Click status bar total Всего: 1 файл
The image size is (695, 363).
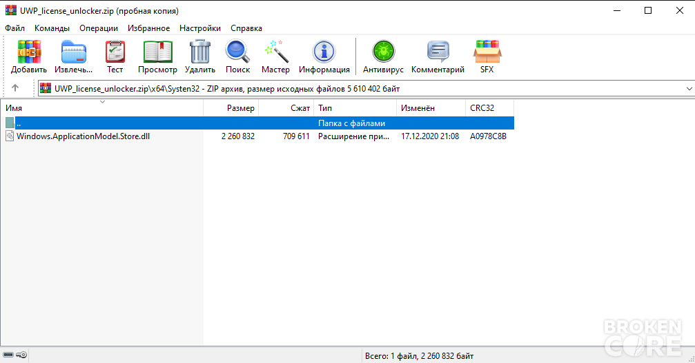[x=420, y=356]
